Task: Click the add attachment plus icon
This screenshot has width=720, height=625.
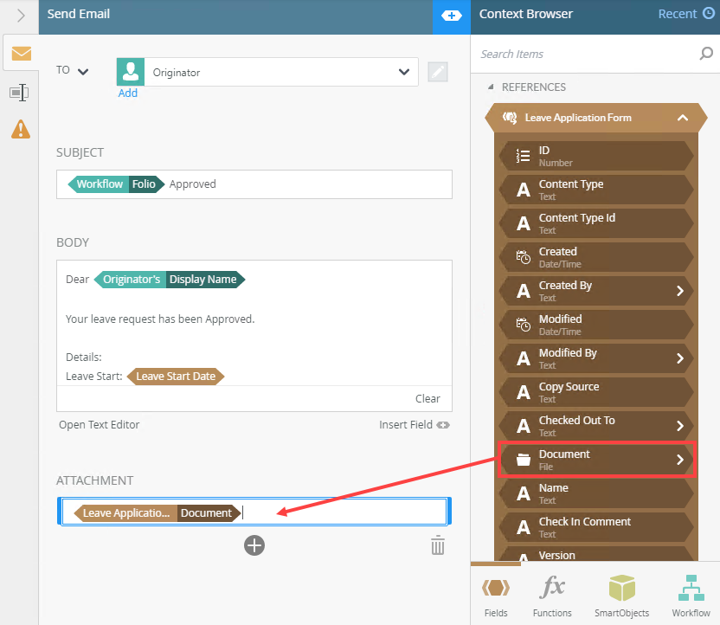Action: pos(254,544)
